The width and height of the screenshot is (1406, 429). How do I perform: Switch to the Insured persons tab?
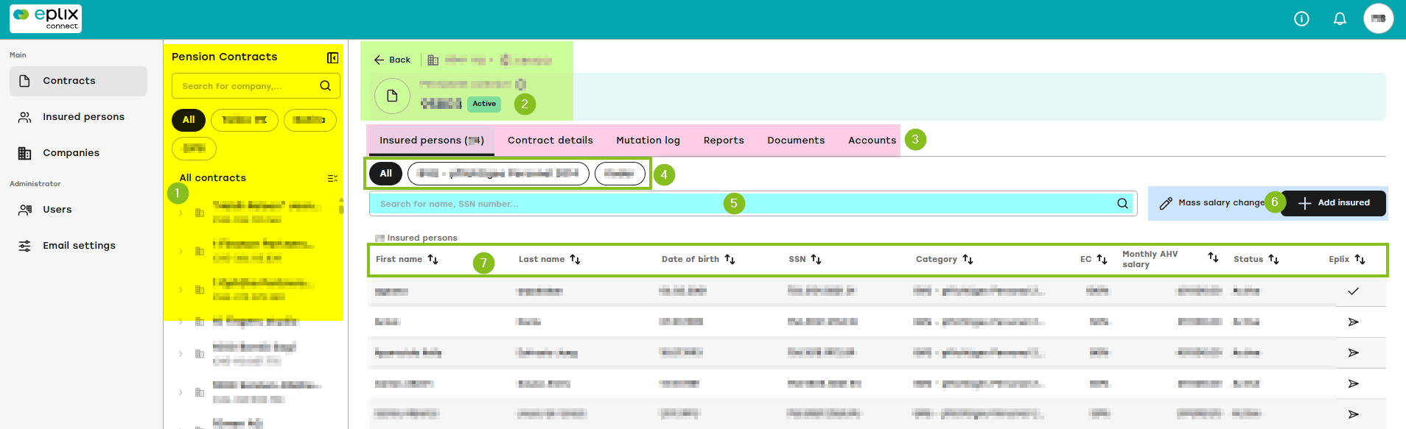431,141
